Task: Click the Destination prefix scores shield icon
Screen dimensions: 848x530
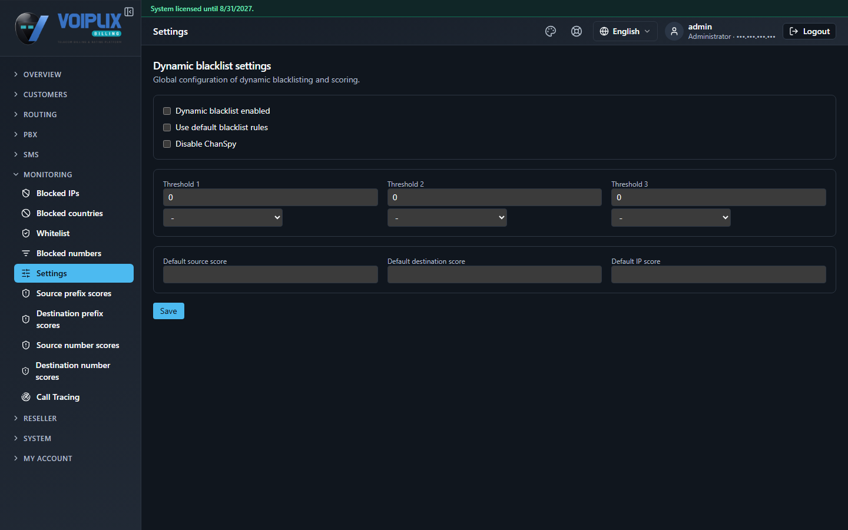Action: click(x=26, y=319)
